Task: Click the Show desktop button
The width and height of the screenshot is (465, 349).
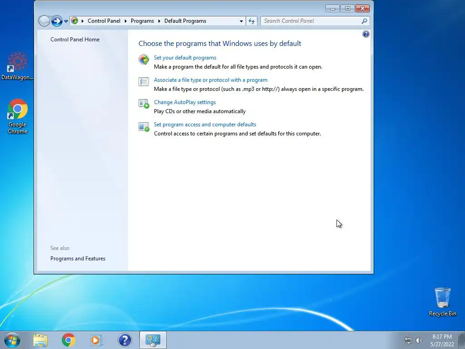Action: [462, 340]
